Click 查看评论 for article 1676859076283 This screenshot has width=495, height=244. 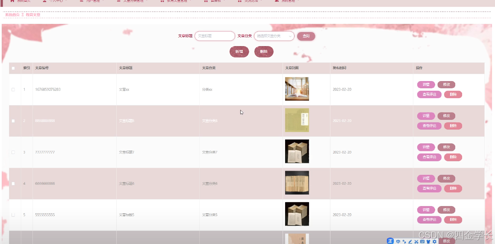pyautogui.click(x=429, y=94)
